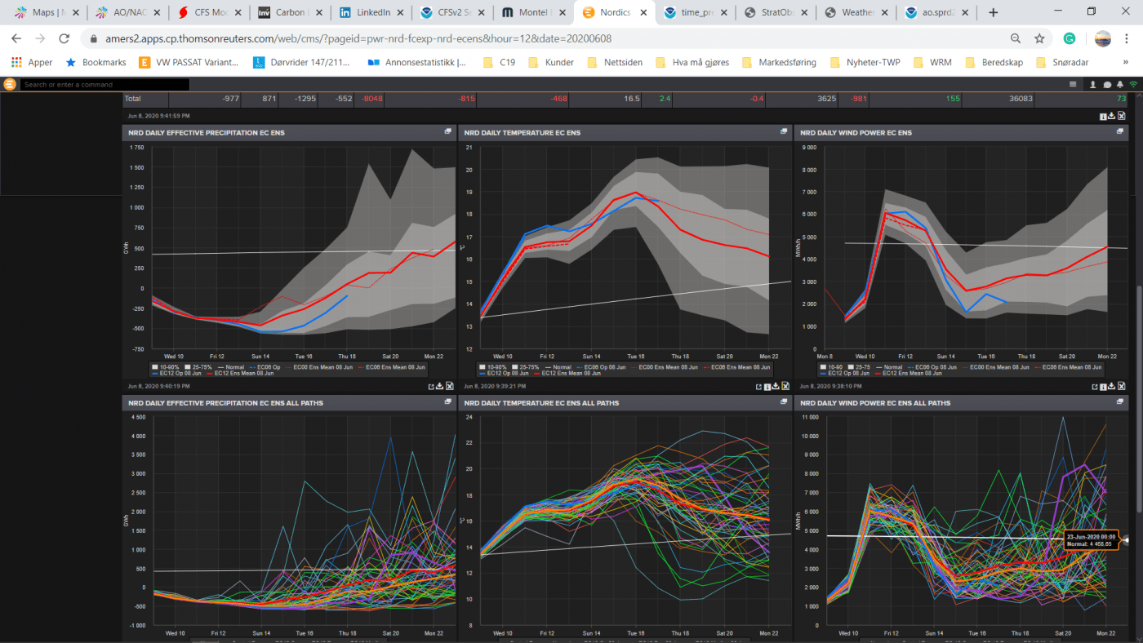1143x643 pixels.
Task: Go back to previous page
Action: 16,38
